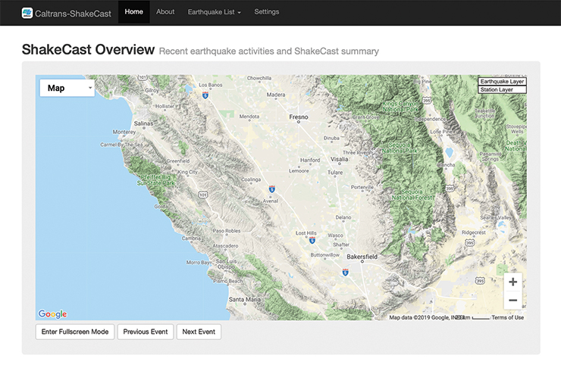This screenshot has height=377, width=561.
Task: Click Morro Bay label on map
Action: click(x=198, y=262)
